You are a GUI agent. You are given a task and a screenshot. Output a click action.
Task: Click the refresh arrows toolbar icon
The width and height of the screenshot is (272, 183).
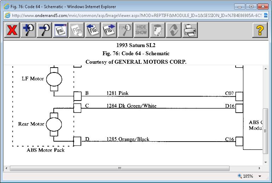coord(174,30)
